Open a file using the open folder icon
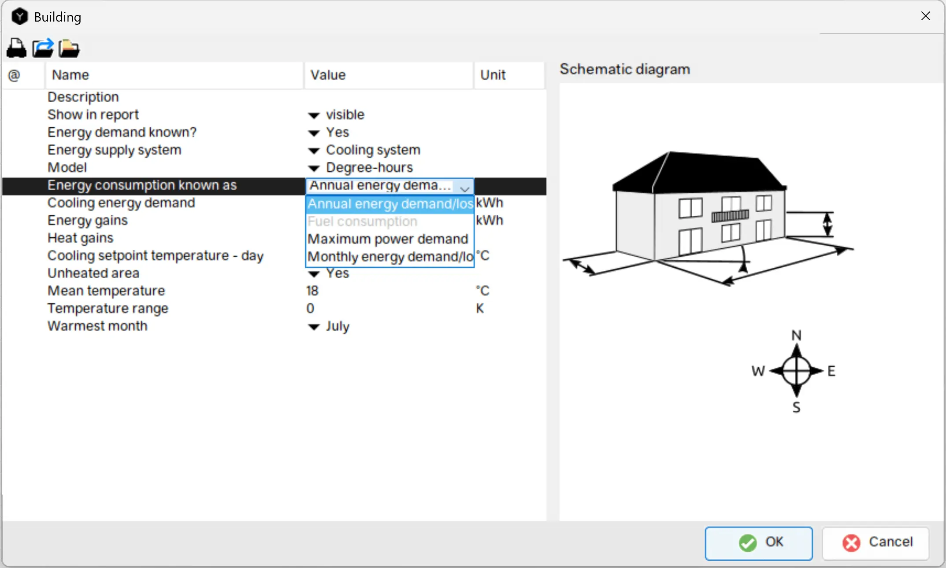This screenshot has width=946, height=568. (68, 48)
